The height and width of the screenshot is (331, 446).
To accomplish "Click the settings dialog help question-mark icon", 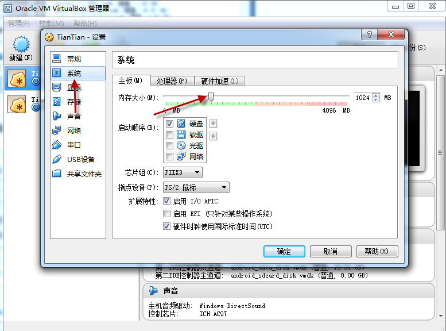I will coord(370,34).
